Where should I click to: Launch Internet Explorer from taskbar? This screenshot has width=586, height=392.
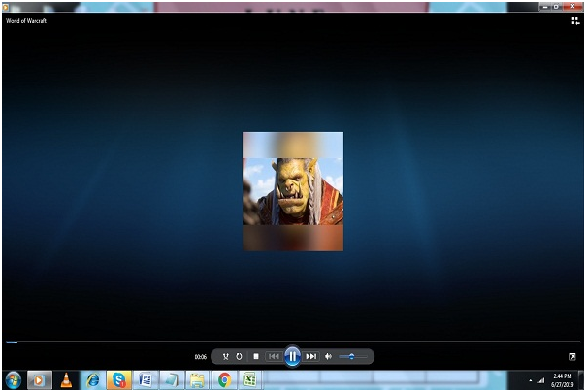(x=93, y=380)
